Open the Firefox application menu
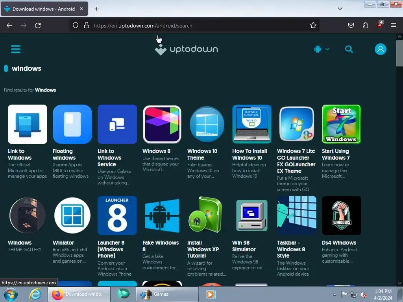Image resolution: width=403 pixels, height=302 pixels. (394, 25)
